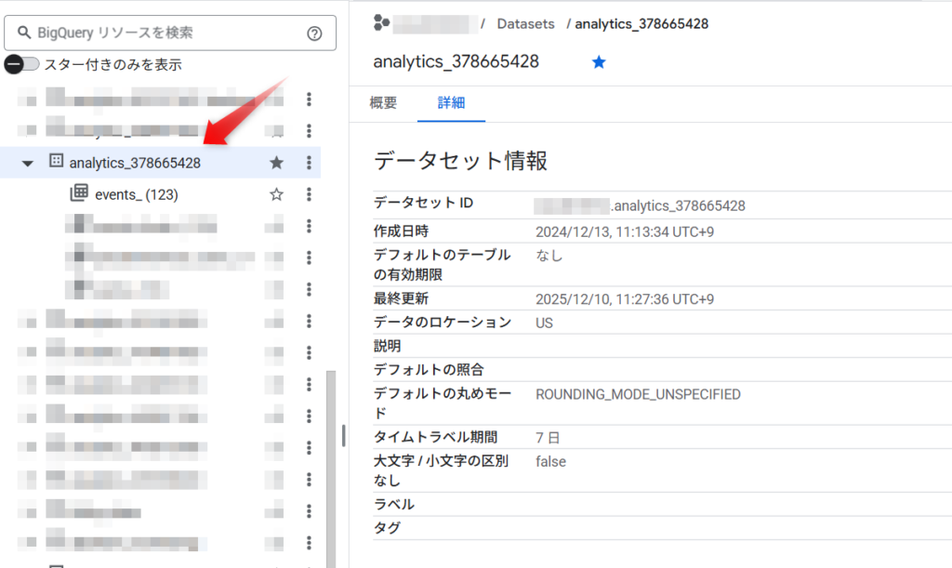The width and height of the screenshot is (952, 568).
Task: Open more actions for analytics_378665428 dataset
Action: pos(309,163)
